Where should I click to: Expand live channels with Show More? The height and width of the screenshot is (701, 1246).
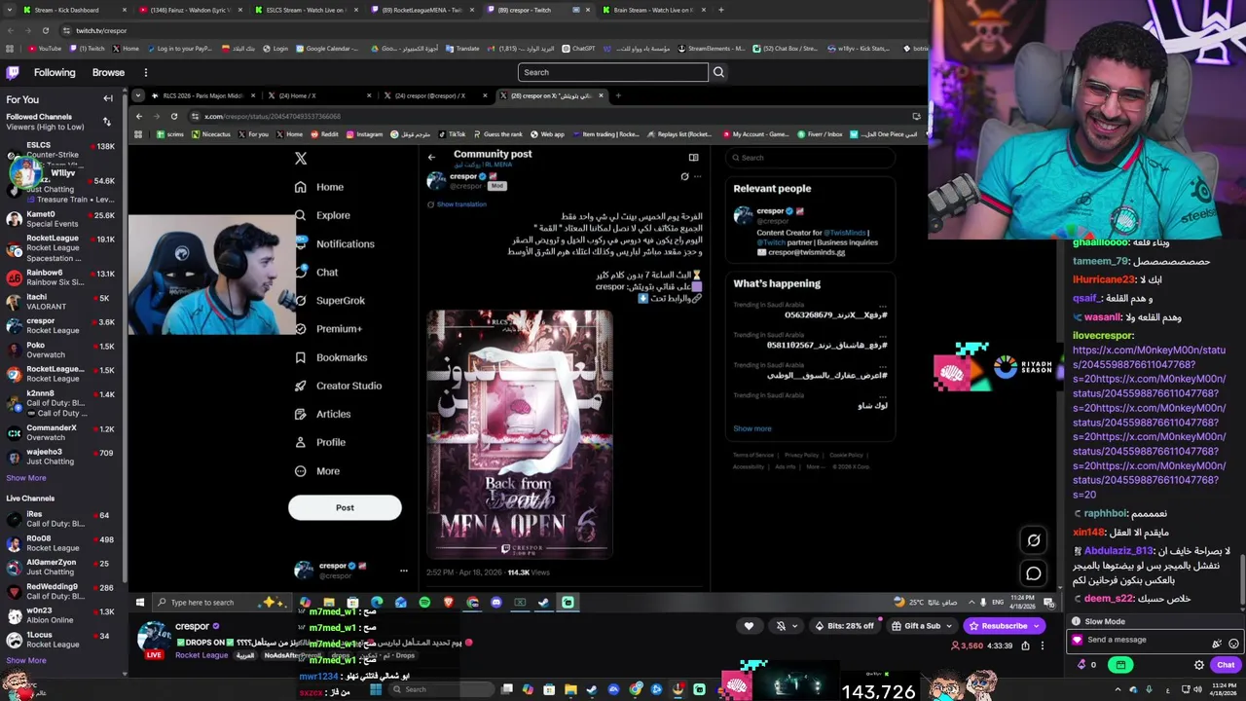26,660
